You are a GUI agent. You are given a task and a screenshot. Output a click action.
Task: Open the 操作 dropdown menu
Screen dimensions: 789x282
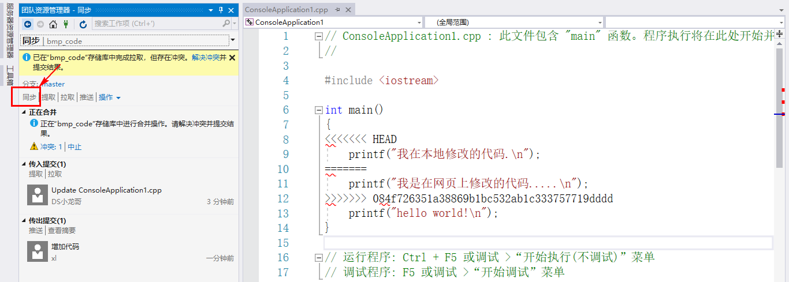click(109, 97)
